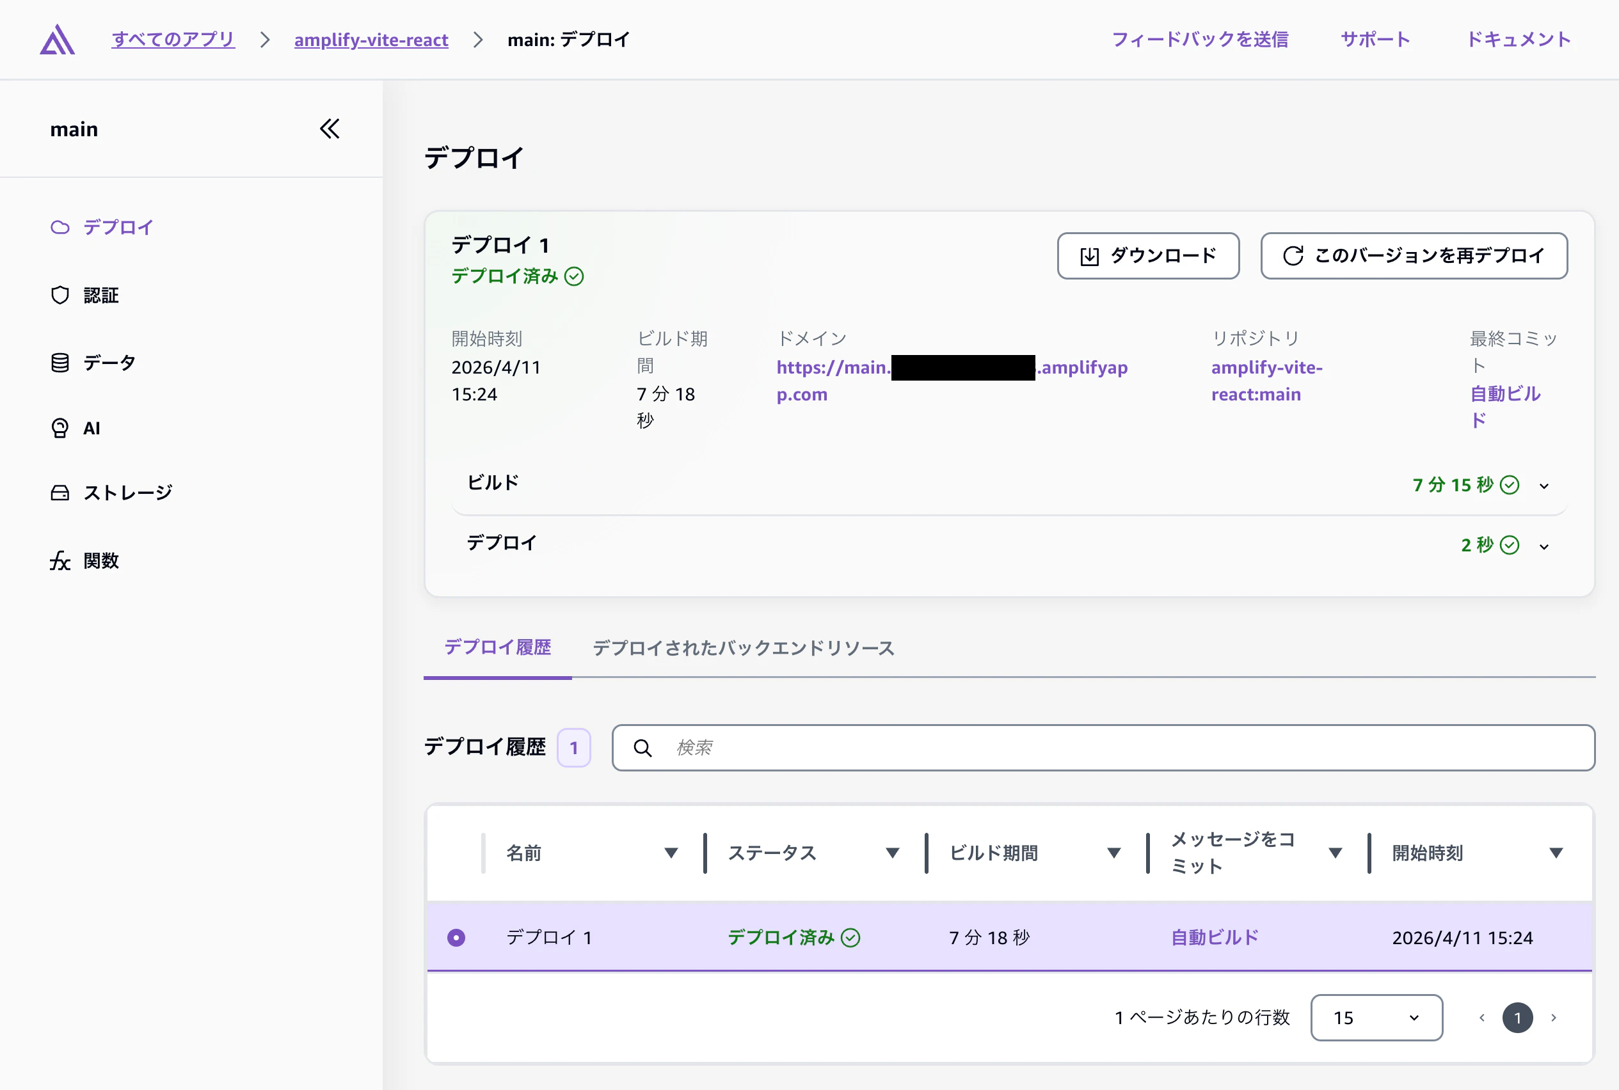Click the 検索 search input field
The image size is (1619, 1090).
point(1104,748)
